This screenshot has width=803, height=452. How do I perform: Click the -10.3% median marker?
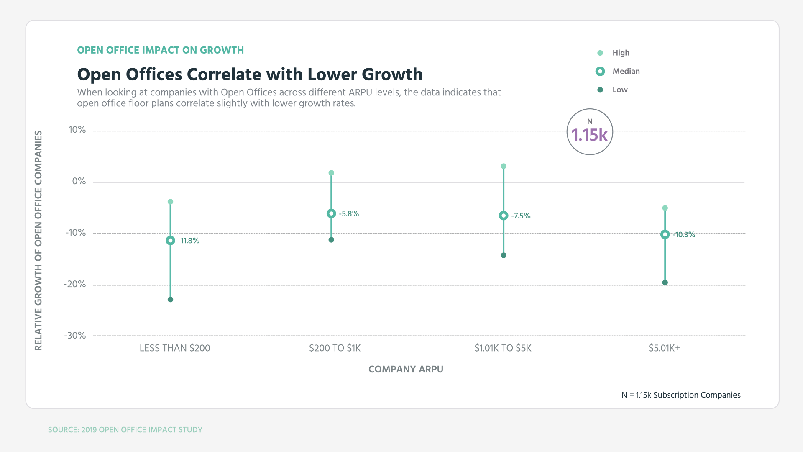point(665,234)
